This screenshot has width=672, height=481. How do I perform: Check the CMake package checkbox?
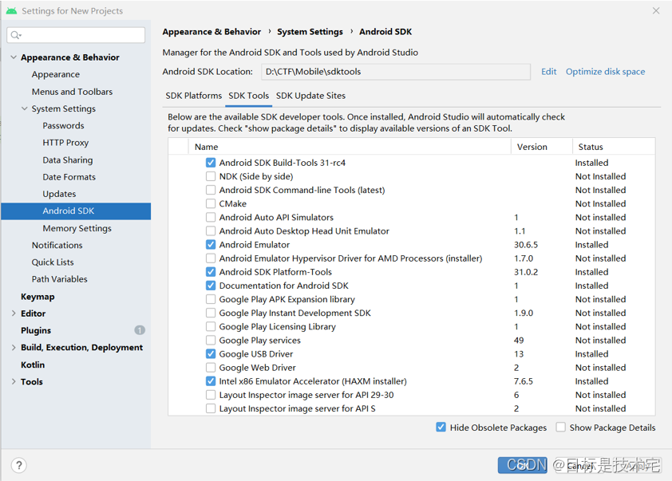click(211, 203)
